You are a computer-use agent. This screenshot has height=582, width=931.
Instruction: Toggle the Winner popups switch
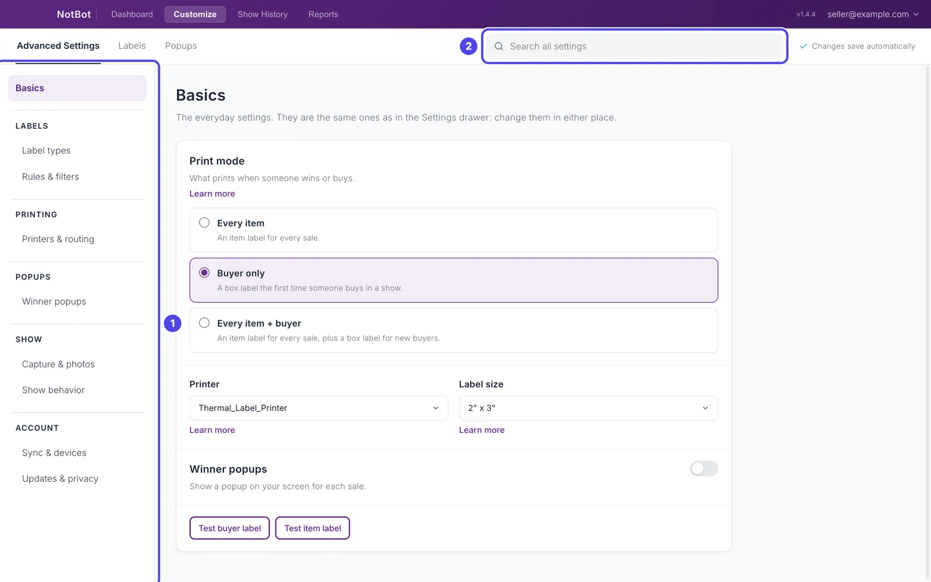tap(704, 469)
